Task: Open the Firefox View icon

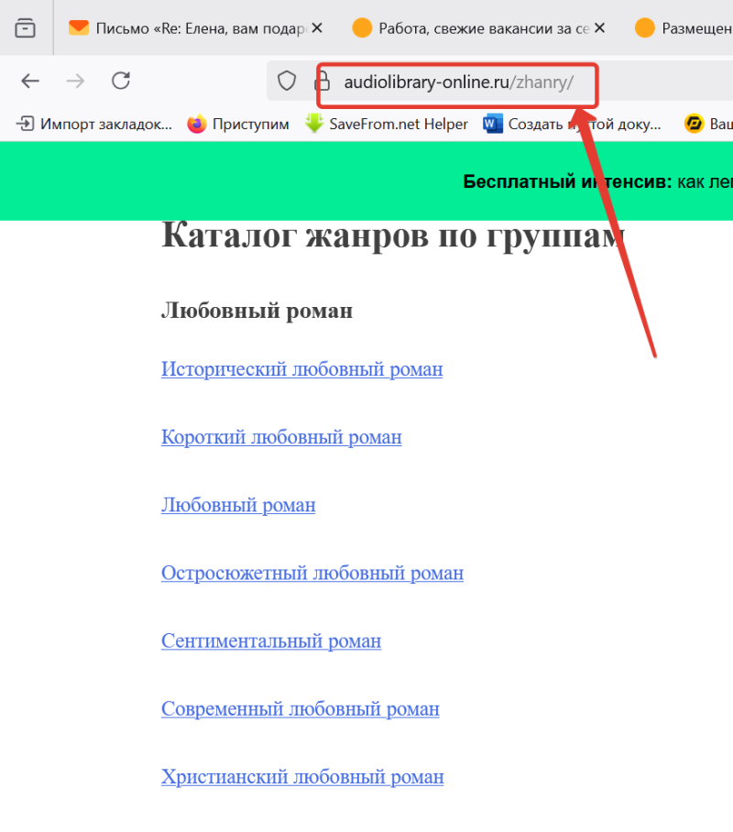Action: [25, 28]
